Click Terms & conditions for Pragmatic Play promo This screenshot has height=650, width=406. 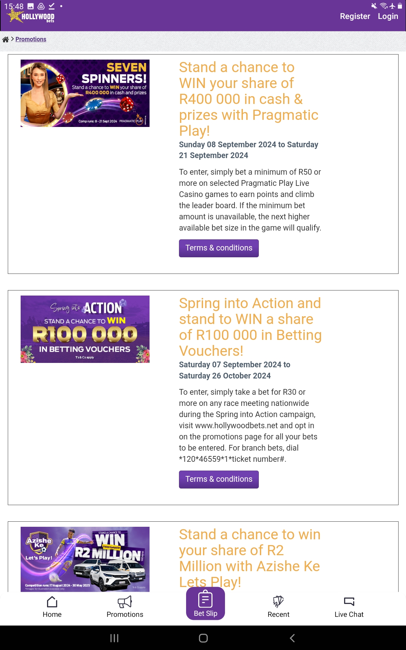point(219,248)
